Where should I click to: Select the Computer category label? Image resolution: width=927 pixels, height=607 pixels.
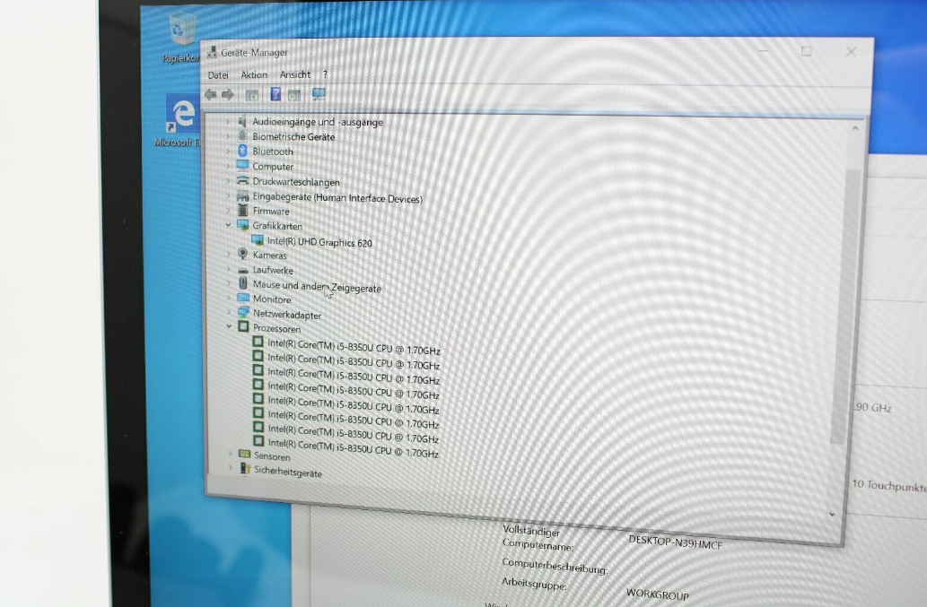click(x=273, y=167)
